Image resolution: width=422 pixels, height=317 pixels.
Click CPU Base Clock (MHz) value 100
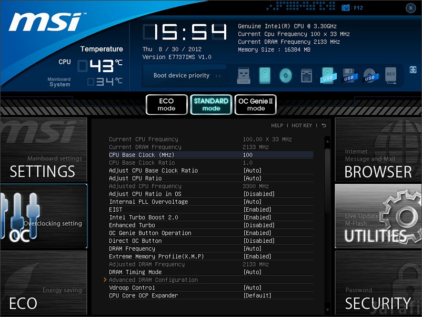click(248, 155)
